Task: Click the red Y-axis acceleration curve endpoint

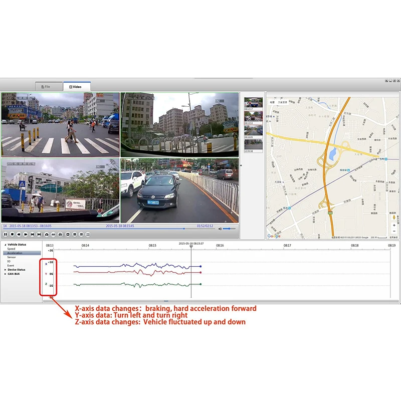Action: point(200,272)
